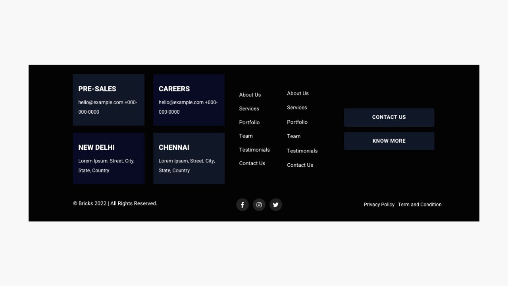Go to Portfolio in the right link column

(297, 122)
